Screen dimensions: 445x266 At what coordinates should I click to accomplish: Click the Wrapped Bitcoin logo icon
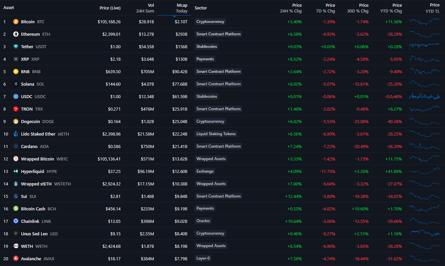coord(16,159)
